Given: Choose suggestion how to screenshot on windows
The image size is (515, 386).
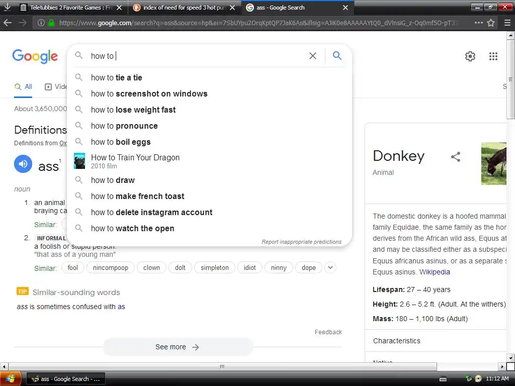Looking at the screenshot, I should pos(209,94).
